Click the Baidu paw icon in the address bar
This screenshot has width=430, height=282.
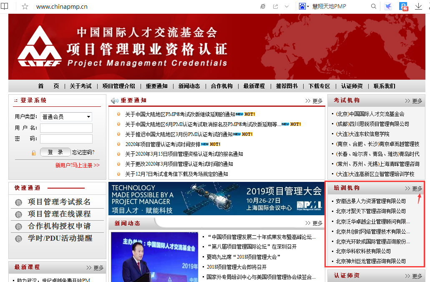point(302,6)
